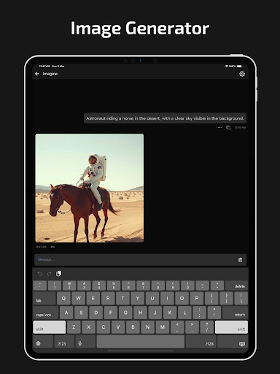Open the three-dot menu under the prompt message

[x=219, y=128]
